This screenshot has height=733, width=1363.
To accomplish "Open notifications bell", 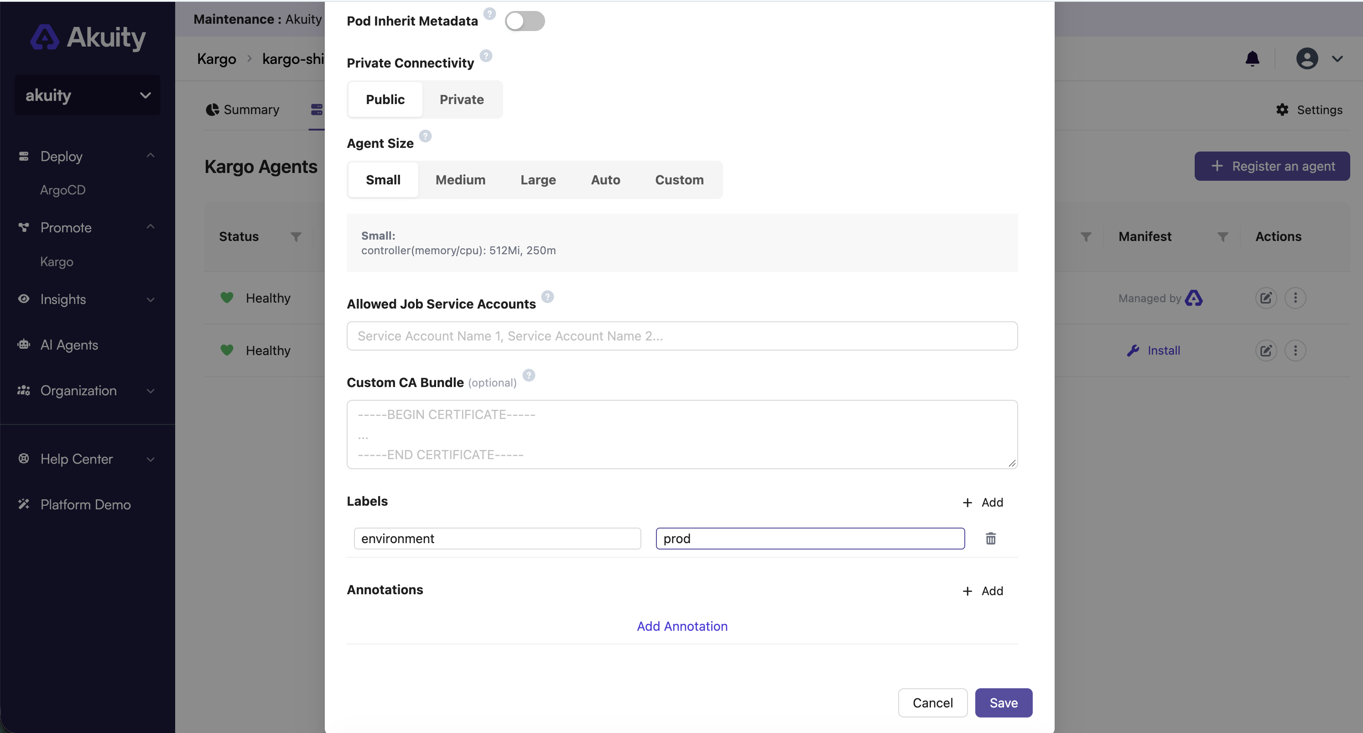I will (x=1252, y=58).
